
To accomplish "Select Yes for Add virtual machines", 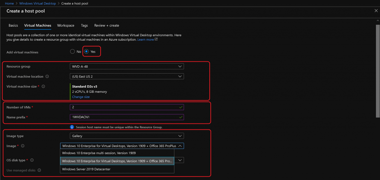I will coord(86,51).
